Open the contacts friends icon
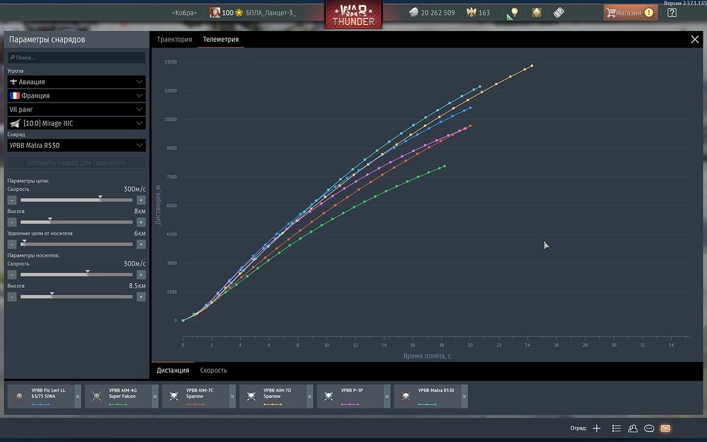This screenshot has height=442, width=707. 633,428
